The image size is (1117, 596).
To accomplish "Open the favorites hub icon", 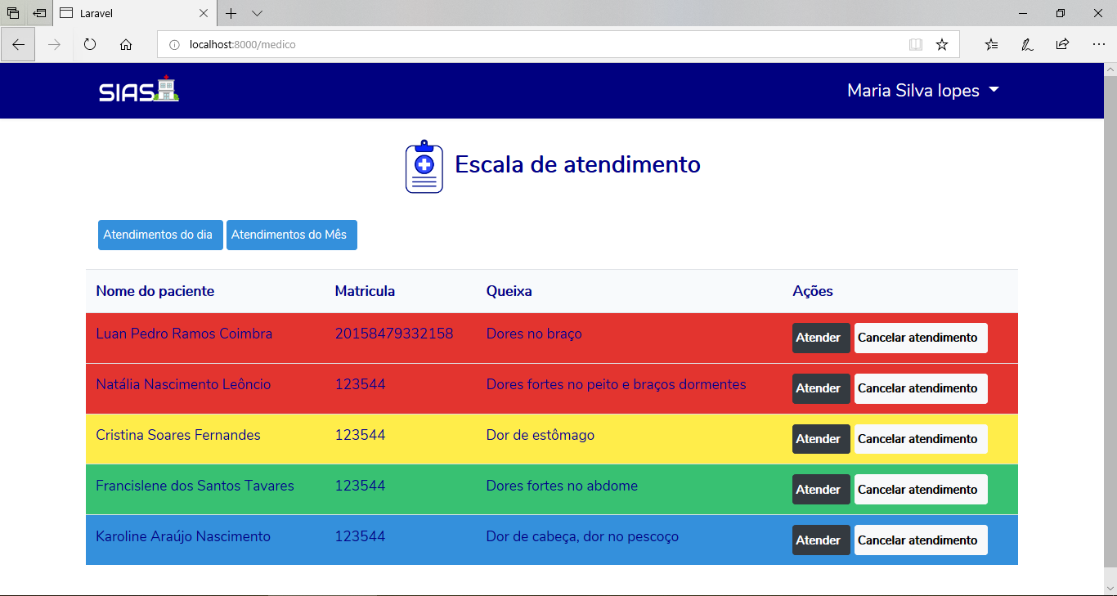I will point(991,45).
